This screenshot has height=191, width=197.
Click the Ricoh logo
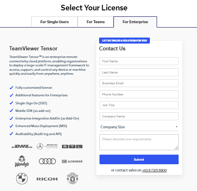tap(47, 179)
